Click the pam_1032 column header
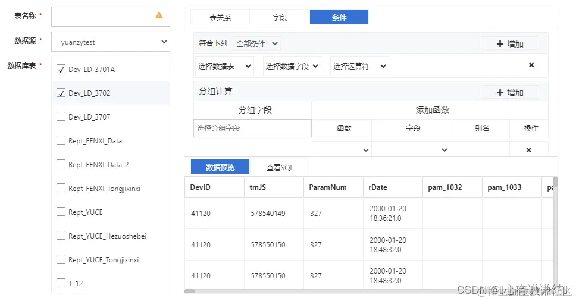The height and width of the screenshot is (301, 576). tap(453, 187)
